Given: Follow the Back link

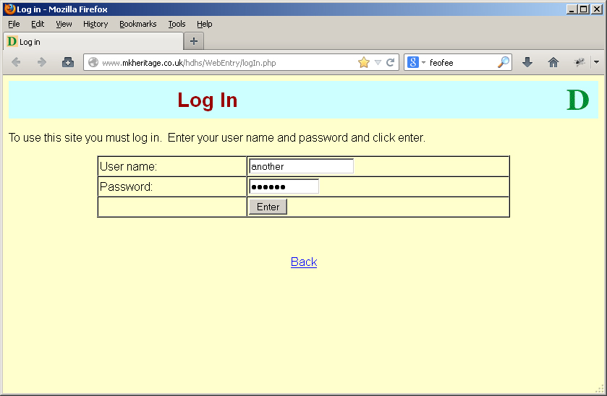Looking at the screenshot, I should point(304,262).
